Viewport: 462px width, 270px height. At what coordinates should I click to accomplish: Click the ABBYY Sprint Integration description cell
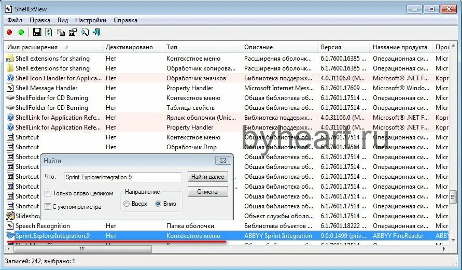pos(278,236)
